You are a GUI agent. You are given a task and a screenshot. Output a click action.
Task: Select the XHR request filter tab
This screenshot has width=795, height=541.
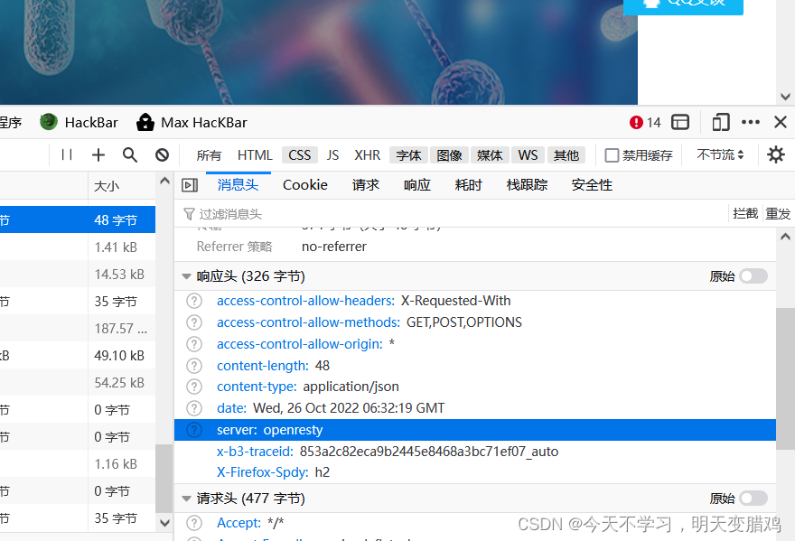[x=367, y=154]
